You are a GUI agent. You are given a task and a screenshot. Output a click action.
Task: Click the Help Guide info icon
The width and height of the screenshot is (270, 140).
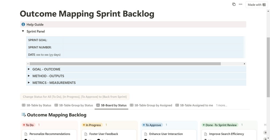(x=23, y=24)
